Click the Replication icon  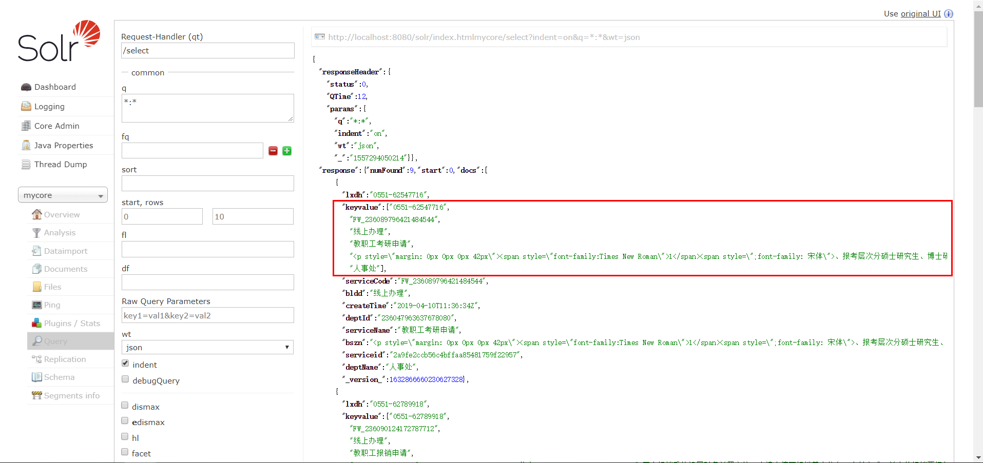(37, 359)
